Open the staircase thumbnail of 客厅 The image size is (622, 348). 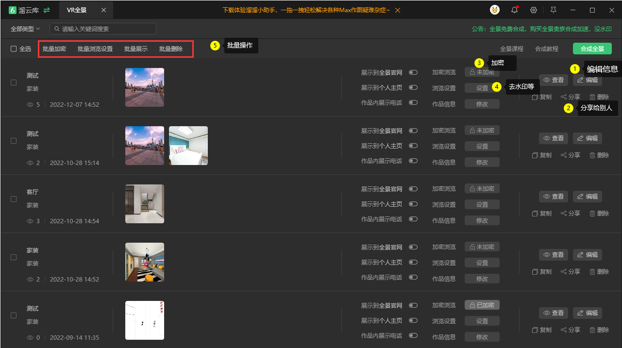click(145, 204)
